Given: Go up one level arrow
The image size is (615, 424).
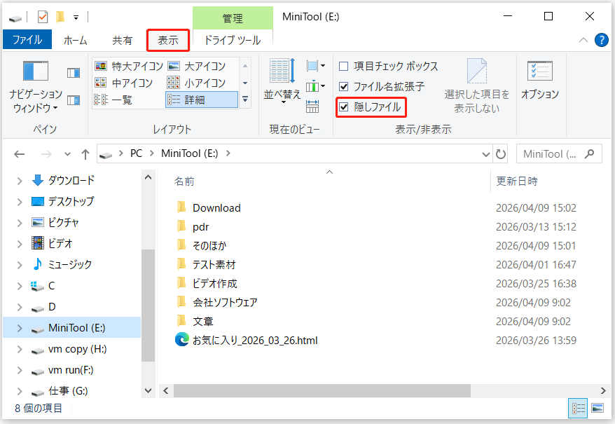Looking at the screenshot, I should 85,154.
